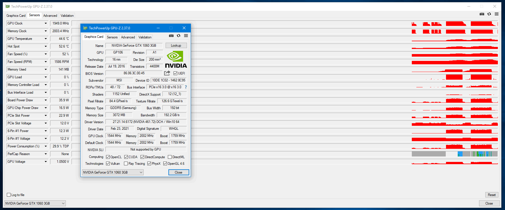Select Sensors tab in back window
The height and width of the screenshot is (210, 505).
pos(34,15)
